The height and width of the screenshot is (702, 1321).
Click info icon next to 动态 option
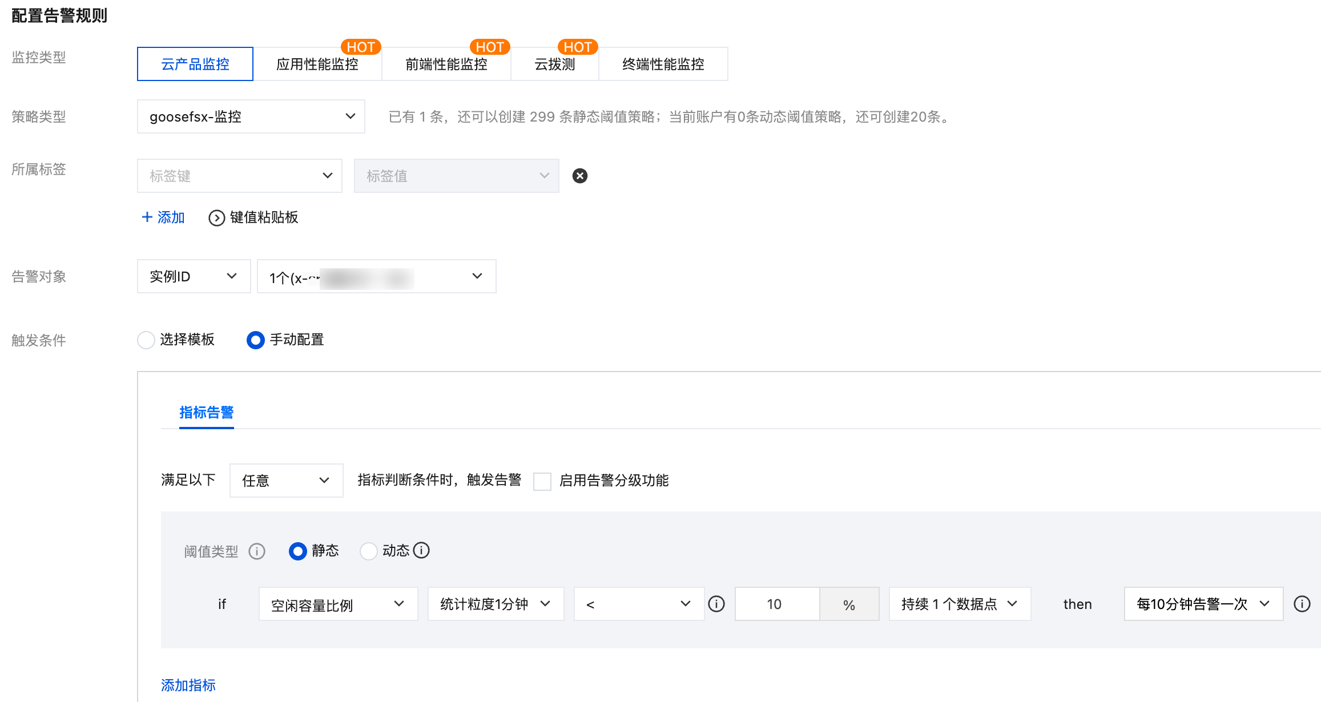click(x=421, y=550)
